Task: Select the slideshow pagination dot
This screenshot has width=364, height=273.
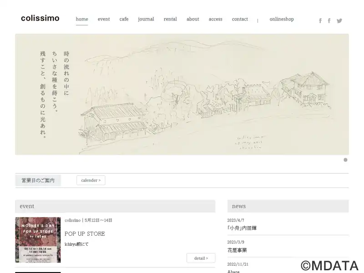Action: point(345,160)
